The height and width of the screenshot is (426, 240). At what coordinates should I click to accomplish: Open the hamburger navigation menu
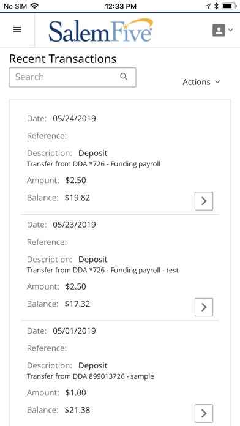[x=17, y=30]
